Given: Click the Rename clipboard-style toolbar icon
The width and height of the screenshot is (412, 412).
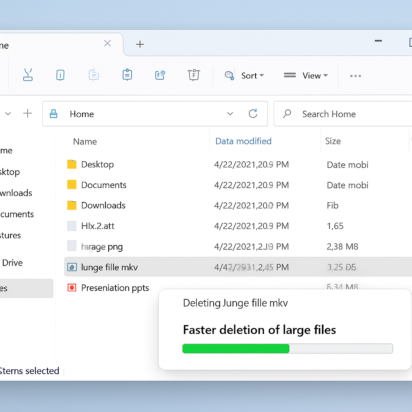Looking at the screenshot, I should (x=127, y=75).
